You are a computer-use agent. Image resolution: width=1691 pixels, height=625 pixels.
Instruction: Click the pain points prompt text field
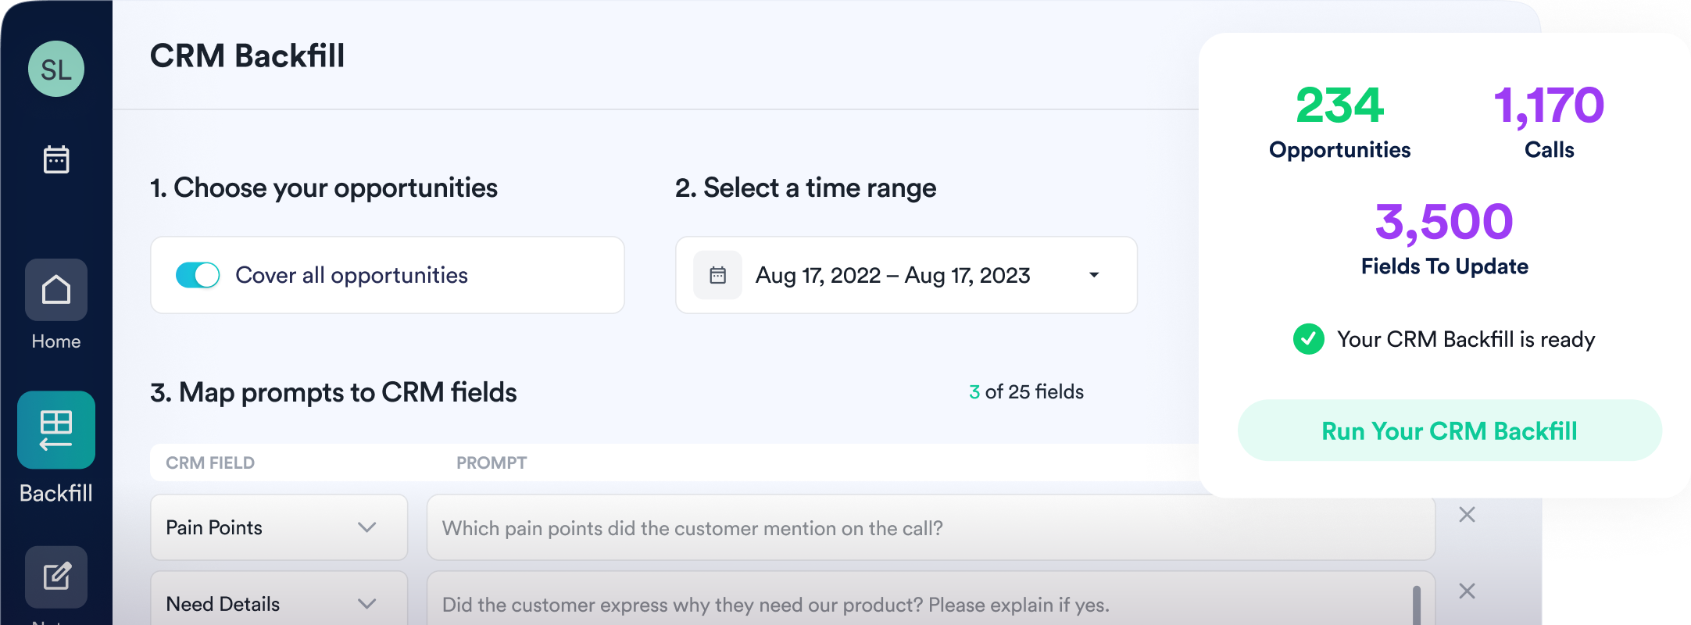tap(930, 527)
